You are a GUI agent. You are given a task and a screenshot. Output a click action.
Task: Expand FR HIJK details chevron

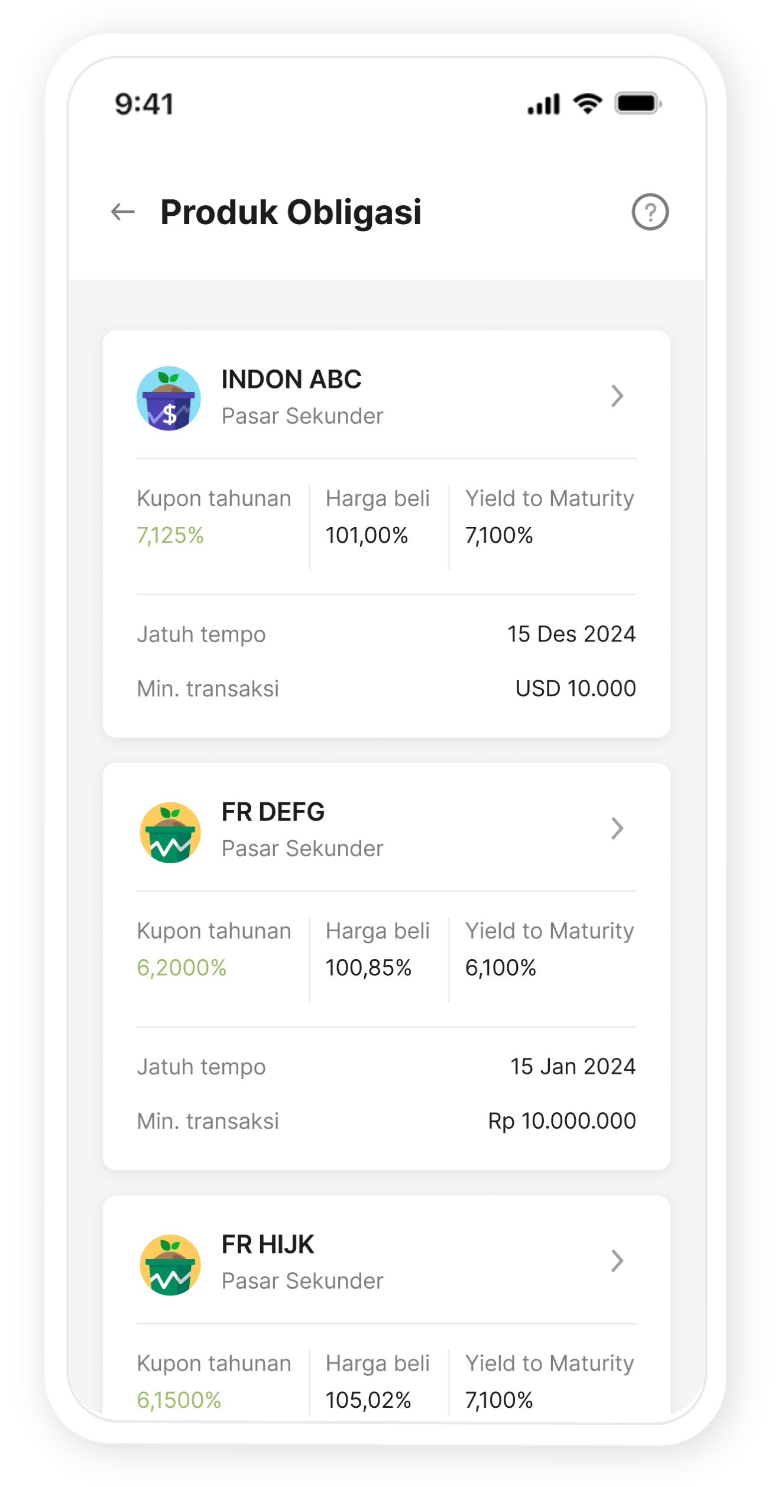tap(617, 1261)
